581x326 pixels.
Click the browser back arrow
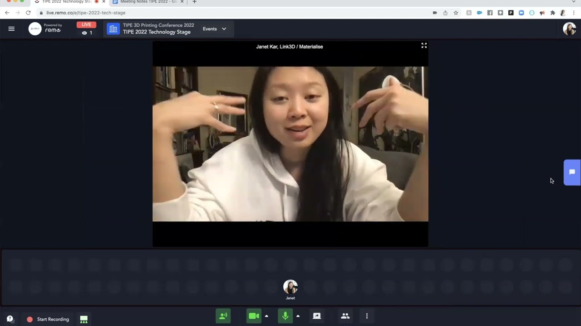click(x=7, y=13)
